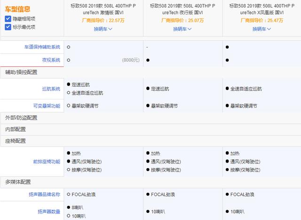Click 加热 in X凤凰版 column

click(x=235, y=153)
